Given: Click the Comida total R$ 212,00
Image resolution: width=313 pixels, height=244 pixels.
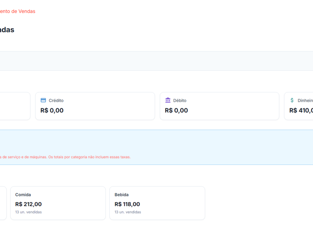Looking at the screenshot, I should (x=29, y=204).
